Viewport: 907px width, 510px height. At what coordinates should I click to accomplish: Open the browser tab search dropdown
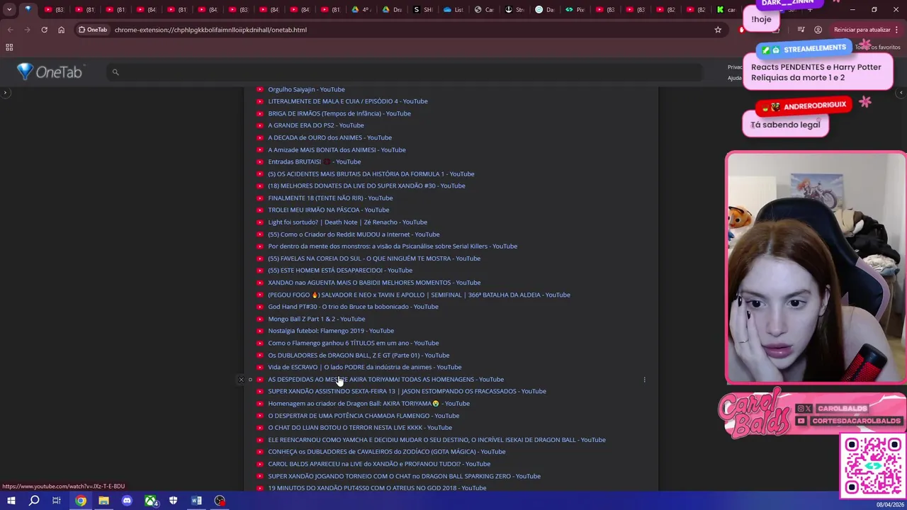click(x=9, y=10)
